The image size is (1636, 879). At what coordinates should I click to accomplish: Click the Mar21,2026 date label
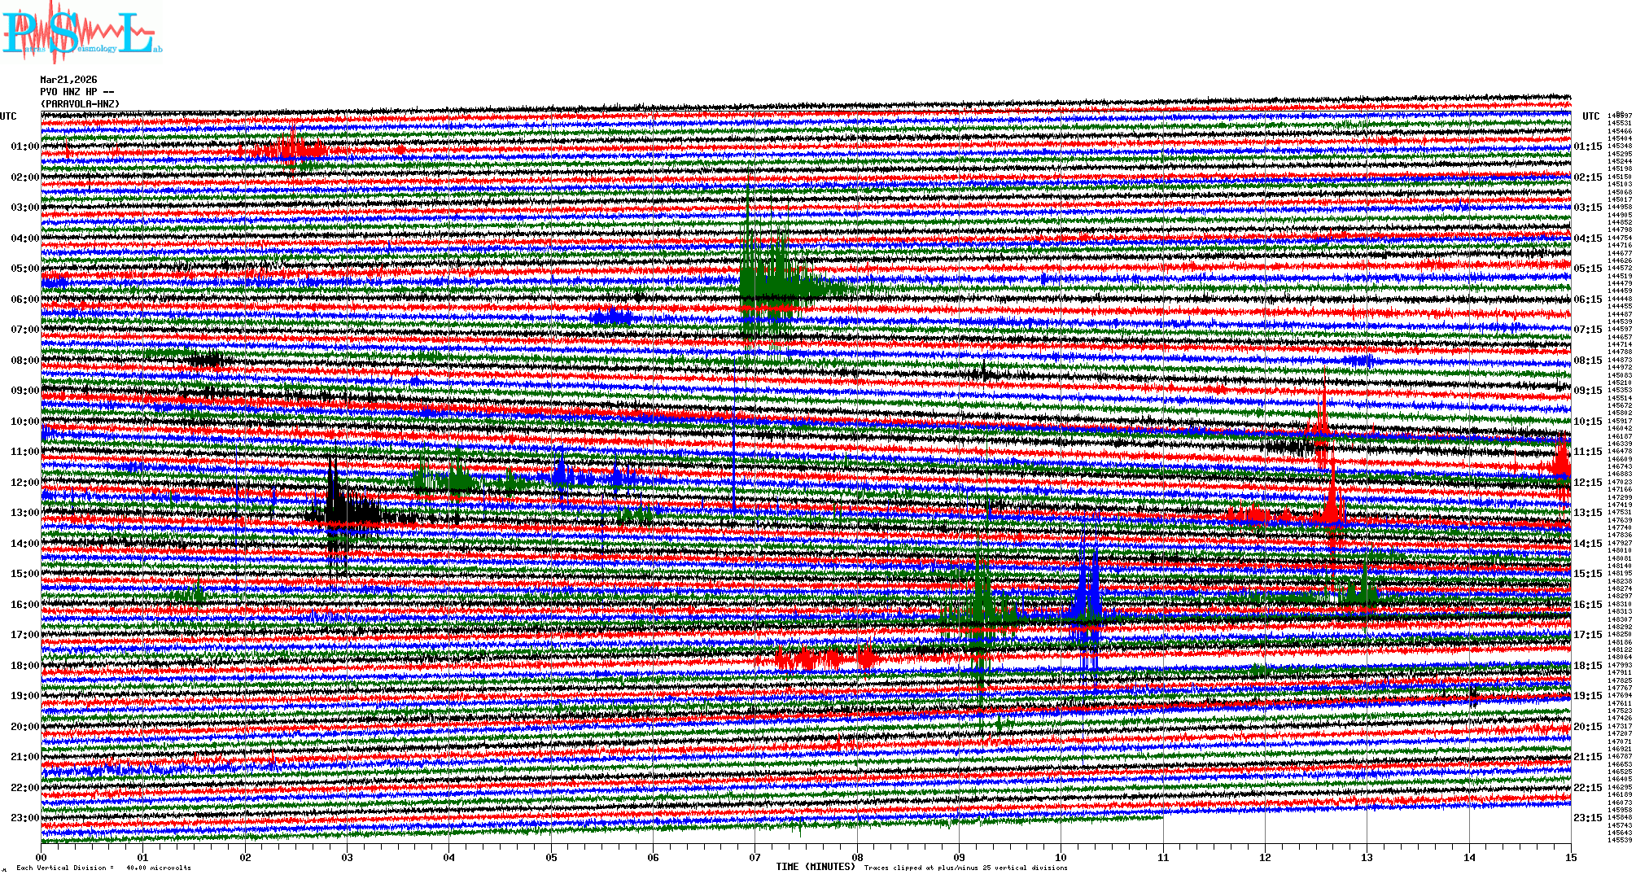[68, 80]
